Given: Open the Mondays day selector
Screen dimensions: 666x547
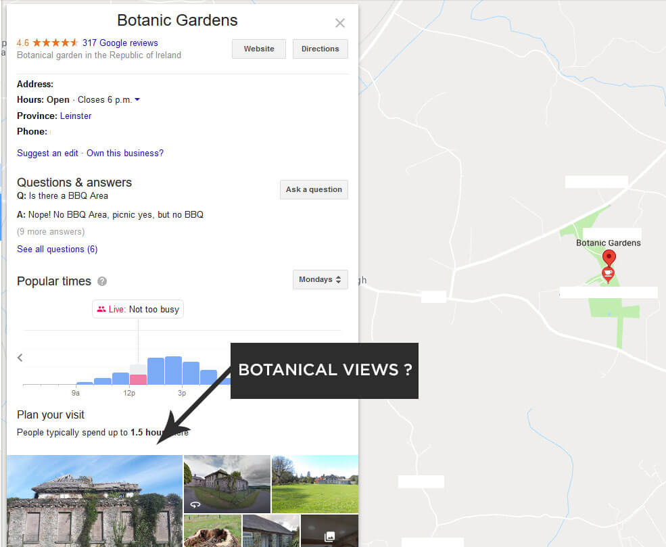Looking at the screenshot, I should 320,279.
